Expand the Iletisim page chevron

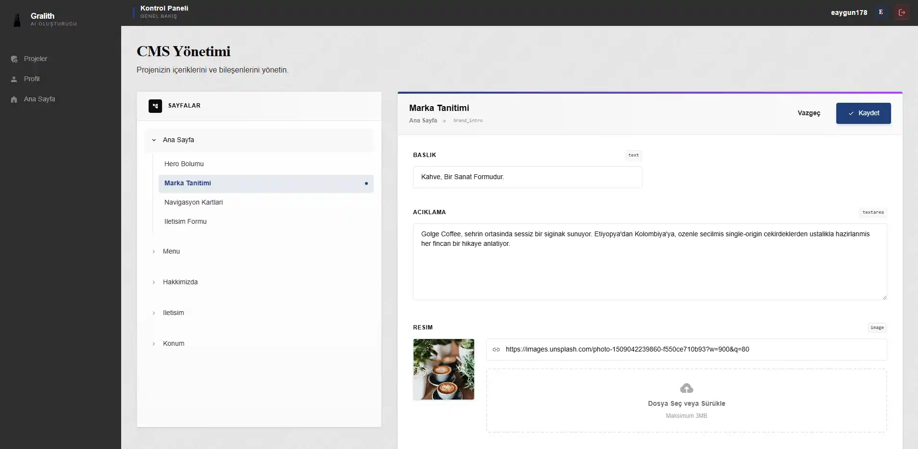tap(154, 313)
